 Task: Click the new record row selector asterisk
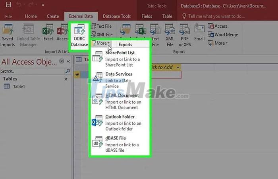tap(77, 74)
